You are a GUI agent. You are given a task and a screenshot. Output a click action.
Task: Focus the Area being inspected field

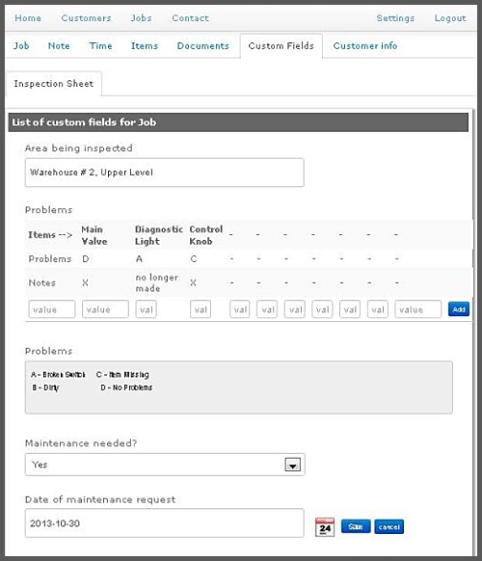pyautogui.click(x=165, y=173)
